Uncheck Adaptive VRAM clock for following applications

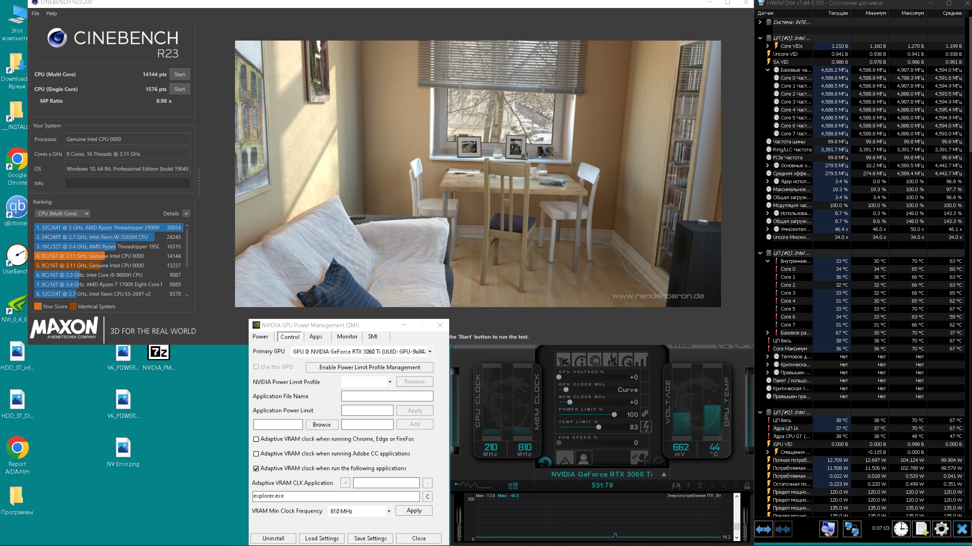[256, 469]
